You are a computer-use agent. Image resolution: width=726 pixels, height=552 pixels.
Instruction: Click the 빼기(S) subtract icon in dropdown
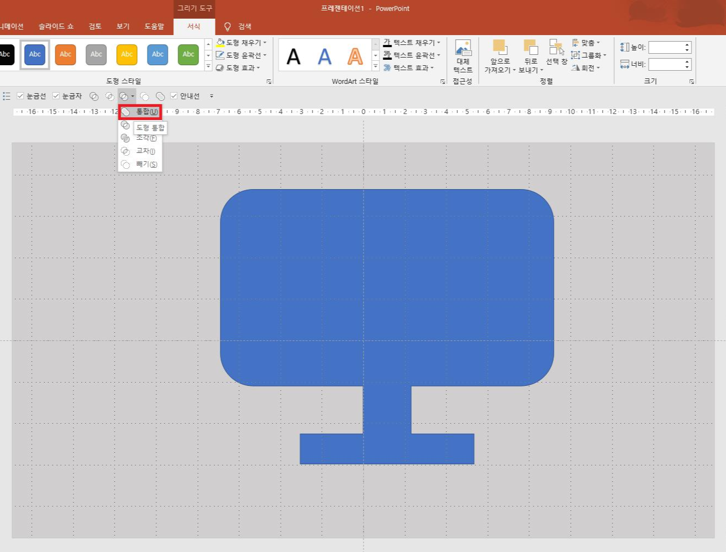[126, 164]
